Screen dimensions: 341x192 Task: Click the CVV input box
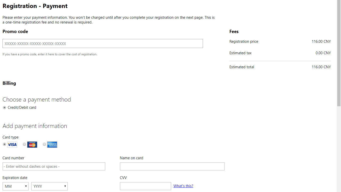click(x=145, y=186)
